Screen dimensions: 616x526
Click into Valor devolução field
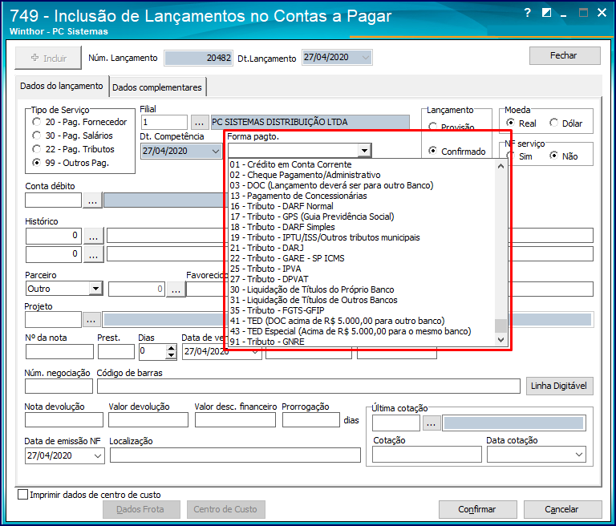[148, 420]
